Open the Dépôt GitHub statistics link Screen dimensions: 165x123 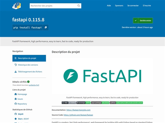(x=21, y=114)
